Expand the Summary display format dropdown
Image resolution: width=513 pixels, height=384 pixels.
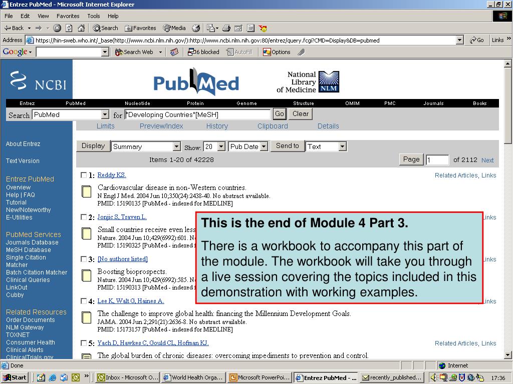(176, 146)
